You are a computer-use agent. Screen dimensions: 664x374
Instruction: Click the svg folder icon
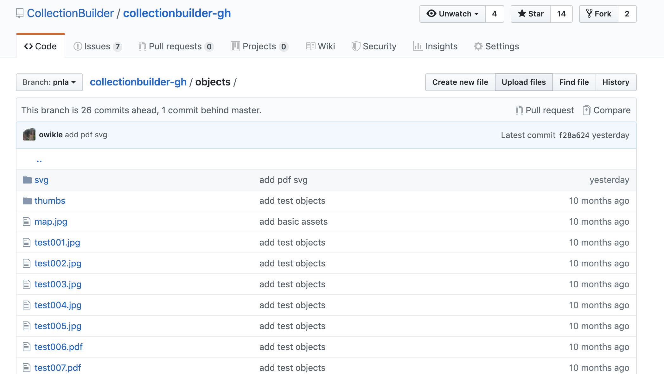pos(27,180)
